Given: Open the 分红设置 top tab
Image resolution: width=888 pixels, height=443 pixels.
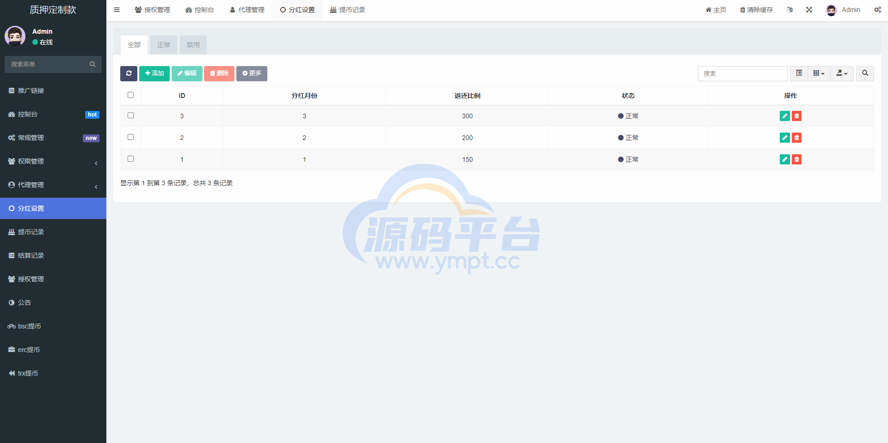Looking at the screenshot, I should click(x=297, y=10).
